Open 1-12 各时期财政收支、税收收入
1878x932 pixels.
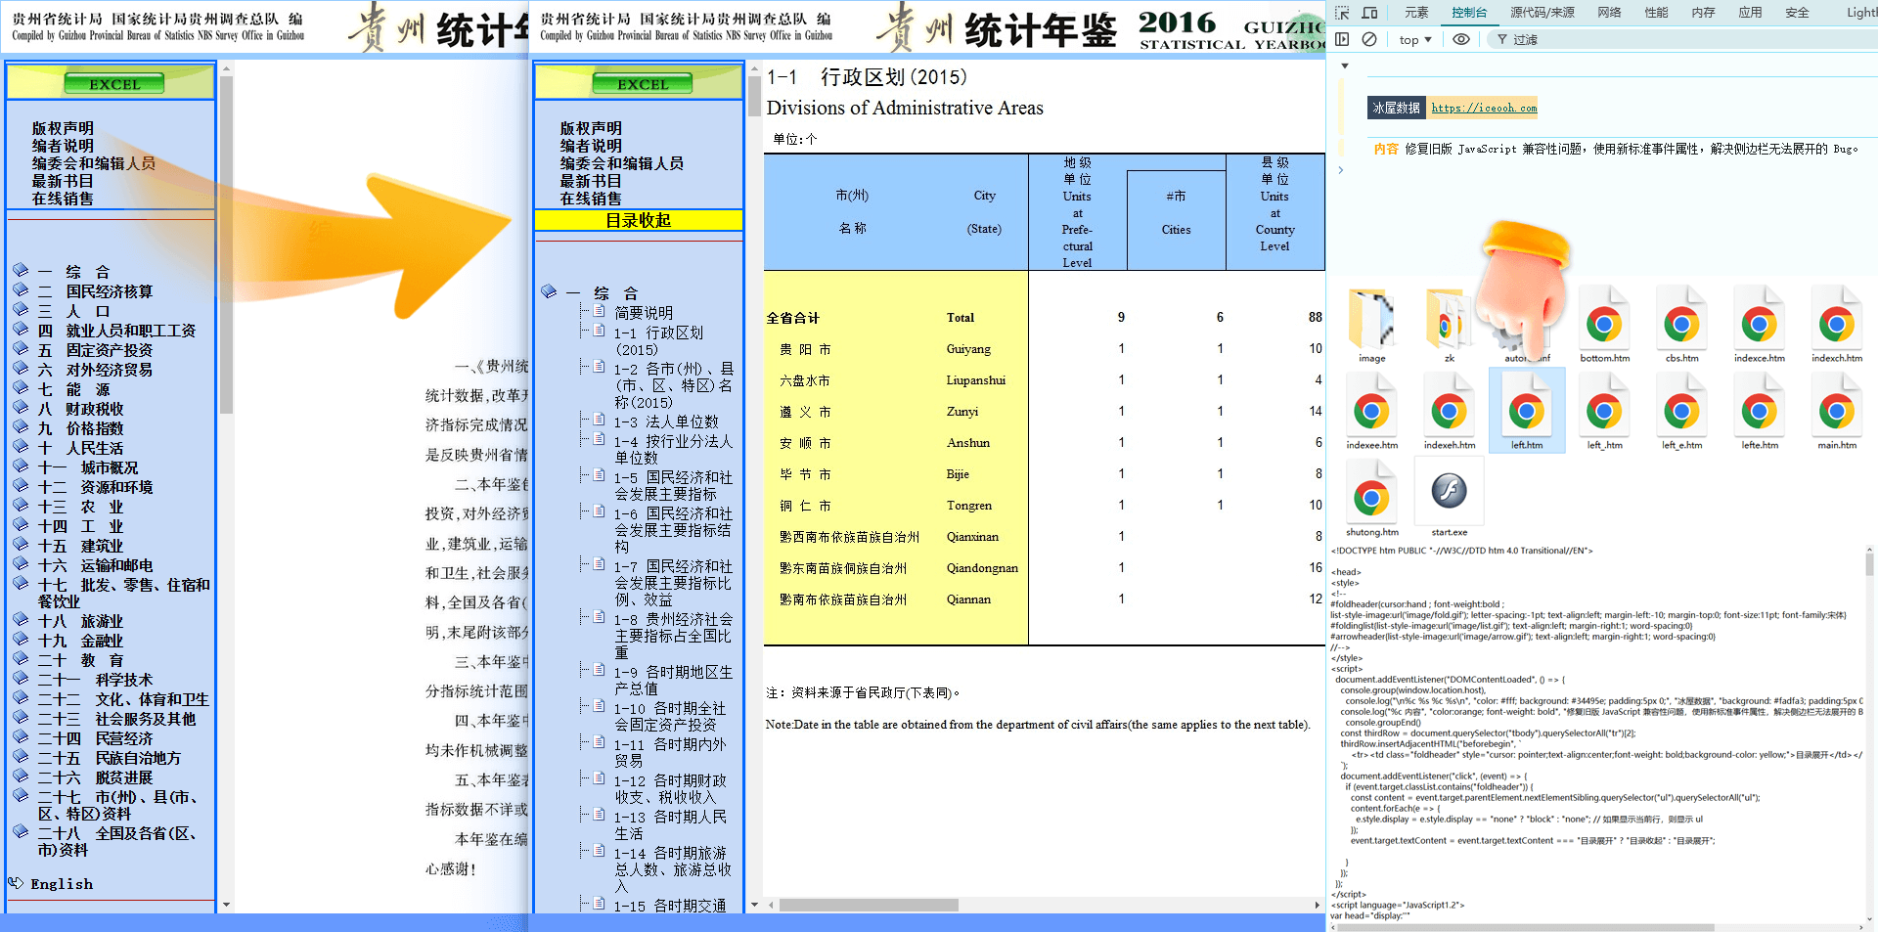tap(670, 788)
